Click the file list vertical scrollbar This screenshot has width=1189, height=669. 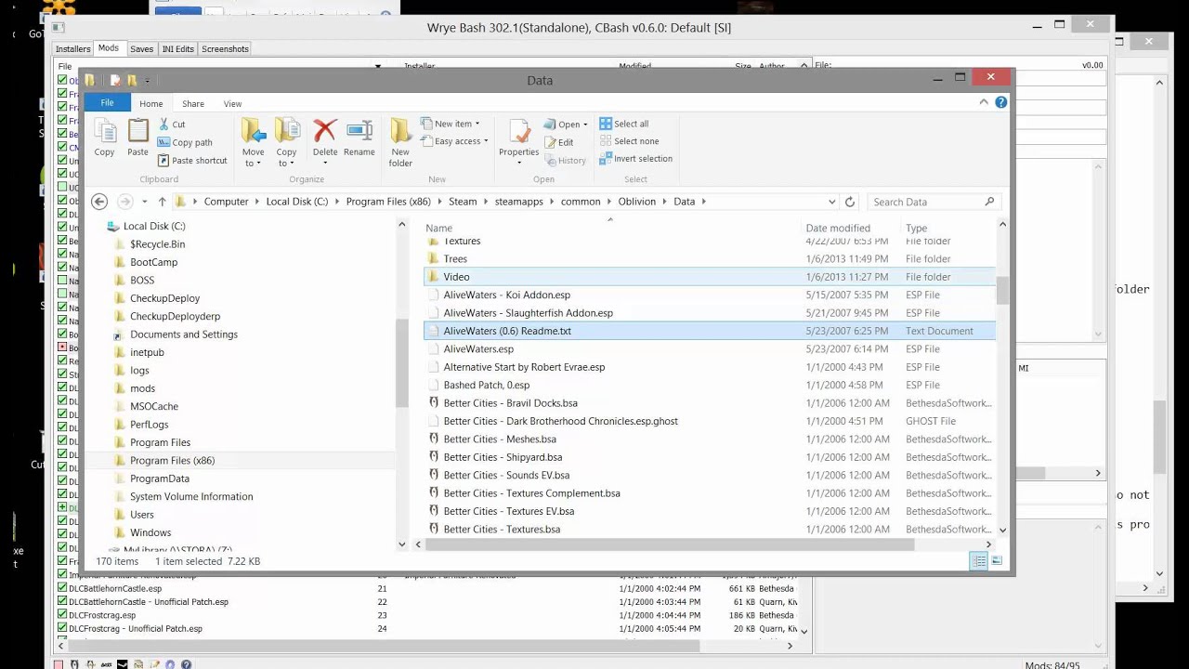[x=1002, y=290]
